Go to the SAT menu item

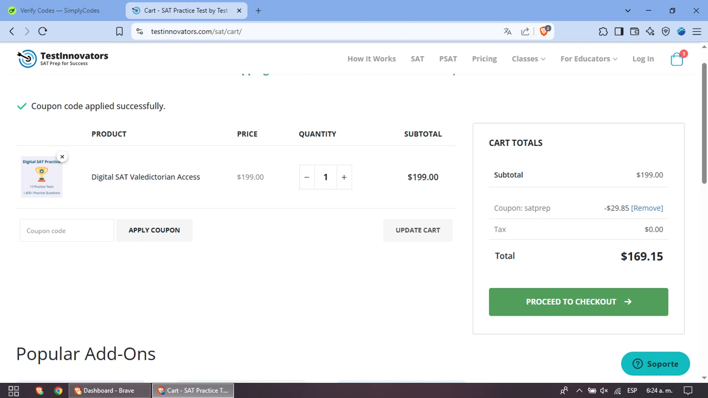point(417,59)
